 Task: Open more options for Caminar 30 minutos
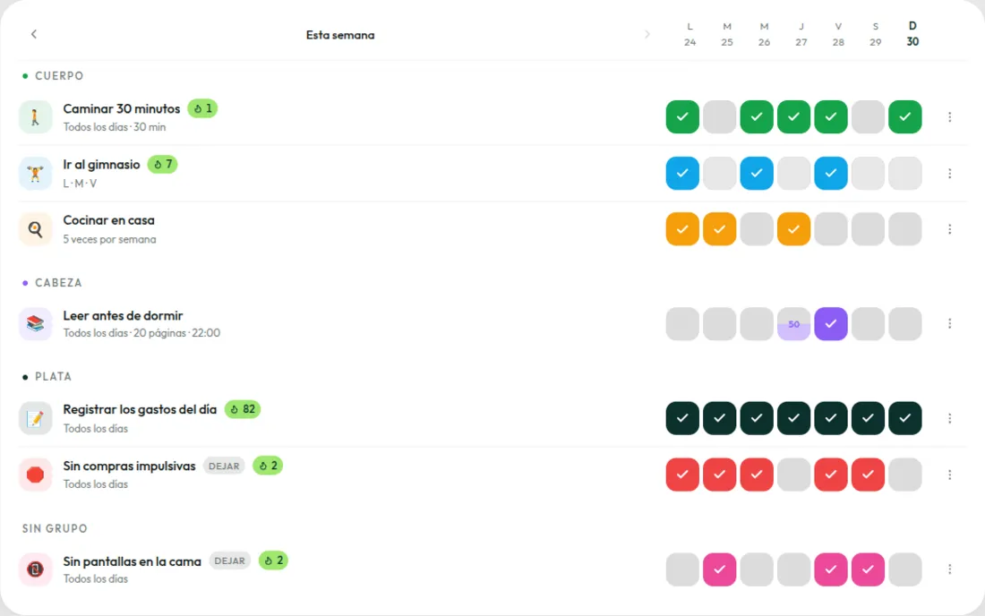coord(950,116)
